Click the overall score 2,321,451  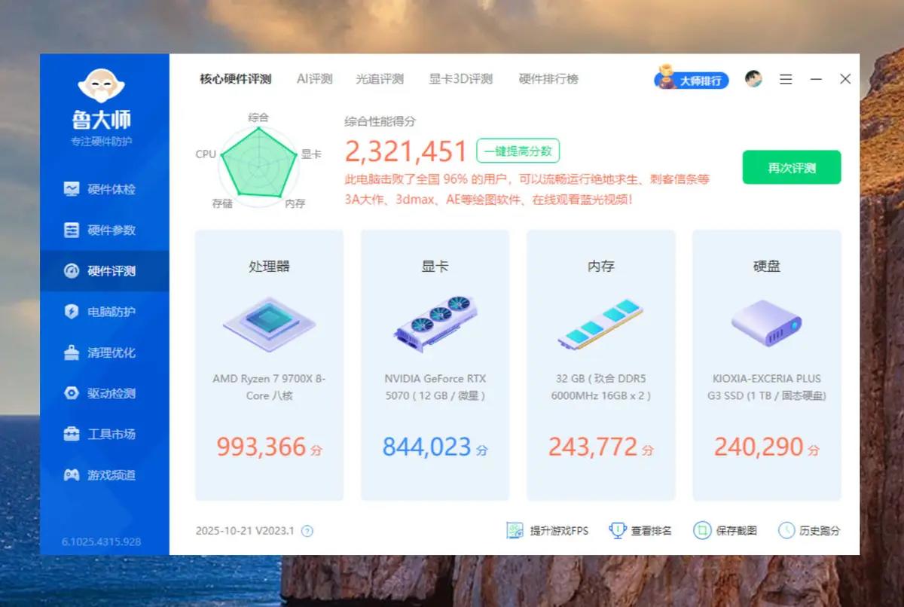click(407, 151)
